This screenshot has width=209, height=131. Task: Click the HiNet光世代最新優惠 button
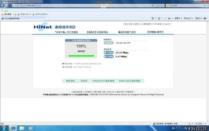click(103, 81)
